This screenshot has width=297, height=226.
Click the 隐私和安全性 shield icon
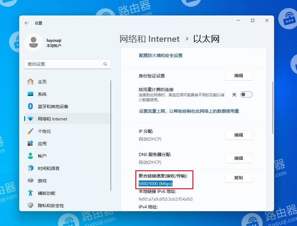30,205
